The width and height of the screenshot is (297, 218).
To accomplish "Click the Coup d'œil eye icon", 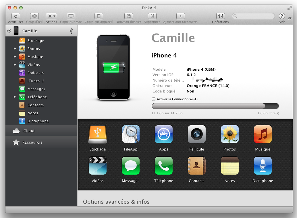I will 34,16.
